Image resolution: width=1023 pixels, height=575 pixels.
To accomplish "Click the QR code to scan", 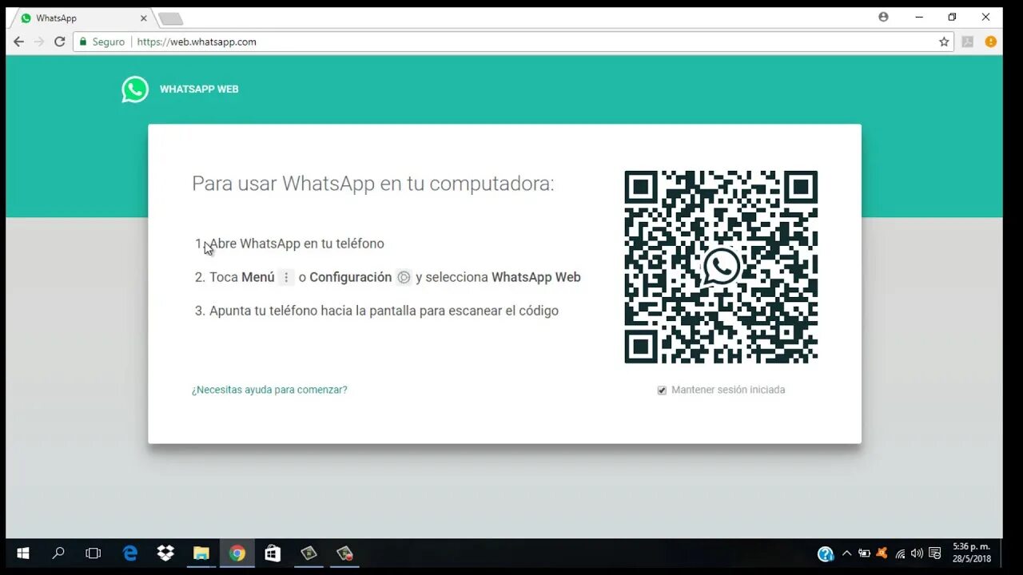I will coord(721,267).
